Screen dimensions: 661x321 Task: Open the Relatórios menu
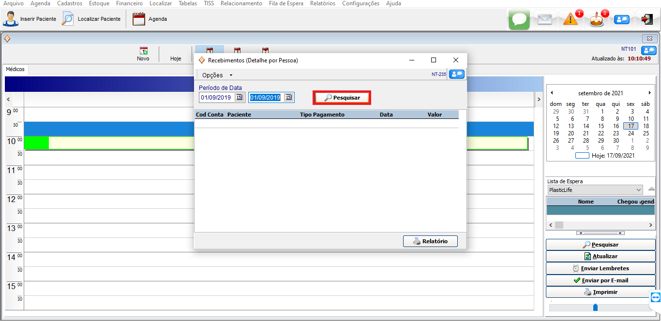click(x=322, y=3)
